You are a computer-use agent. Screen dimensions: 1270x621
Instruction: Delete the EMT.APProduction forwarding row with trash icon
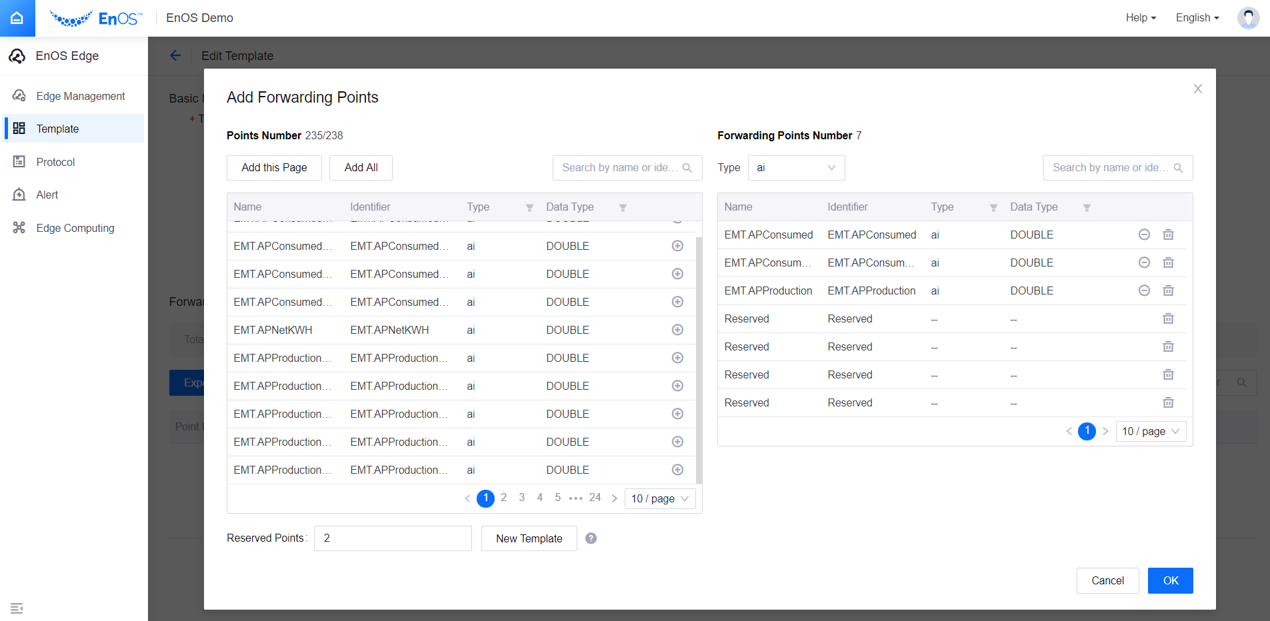pyautogui.click(x=1168, y=291)
